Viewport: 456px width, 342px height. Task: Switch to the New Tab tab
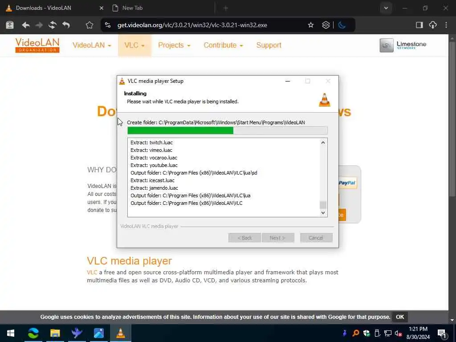click(x=132, y=8)
